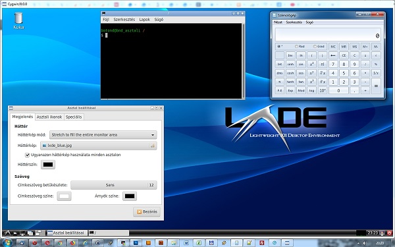Click the calculator MR button
The height and width of the screenshot is (247, 395).
pos(344,47)
